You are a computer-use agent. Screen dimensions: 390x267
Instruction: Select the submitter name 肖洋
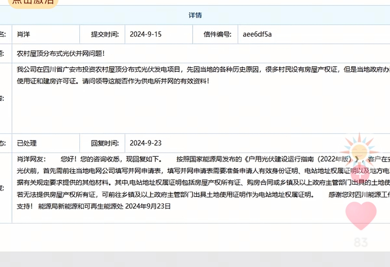[23, 34]
